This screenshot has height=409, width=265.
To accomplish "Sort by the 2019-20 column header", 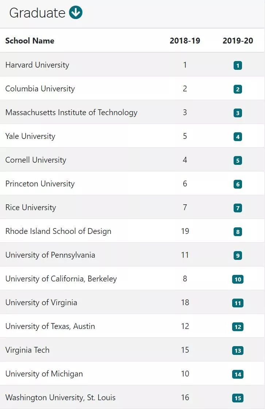I will click(238, 41).
